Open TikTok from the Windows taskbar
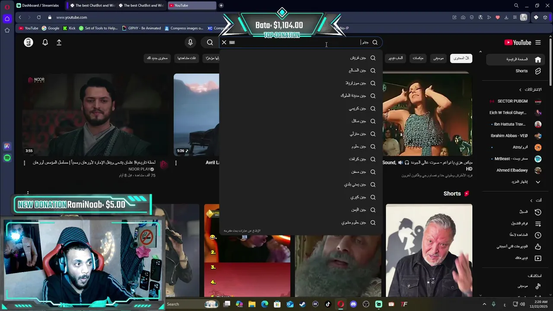The width and height of the screenshot is (553, 311). pos(328,304)
